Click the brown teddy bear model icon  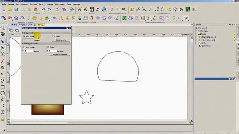[x=86, y=9]
